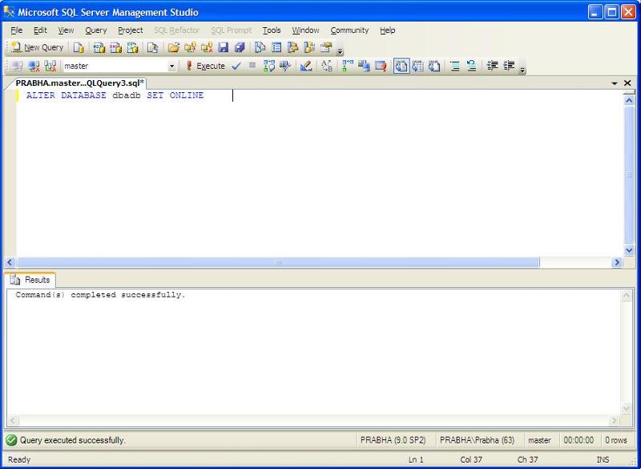Open the Properties Window icon
This screenshot has height=469, width=641.
click(326, 48)
